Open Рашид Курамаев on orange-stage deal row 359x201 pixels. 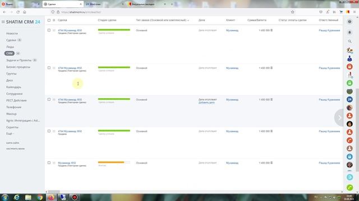[329, 163]
